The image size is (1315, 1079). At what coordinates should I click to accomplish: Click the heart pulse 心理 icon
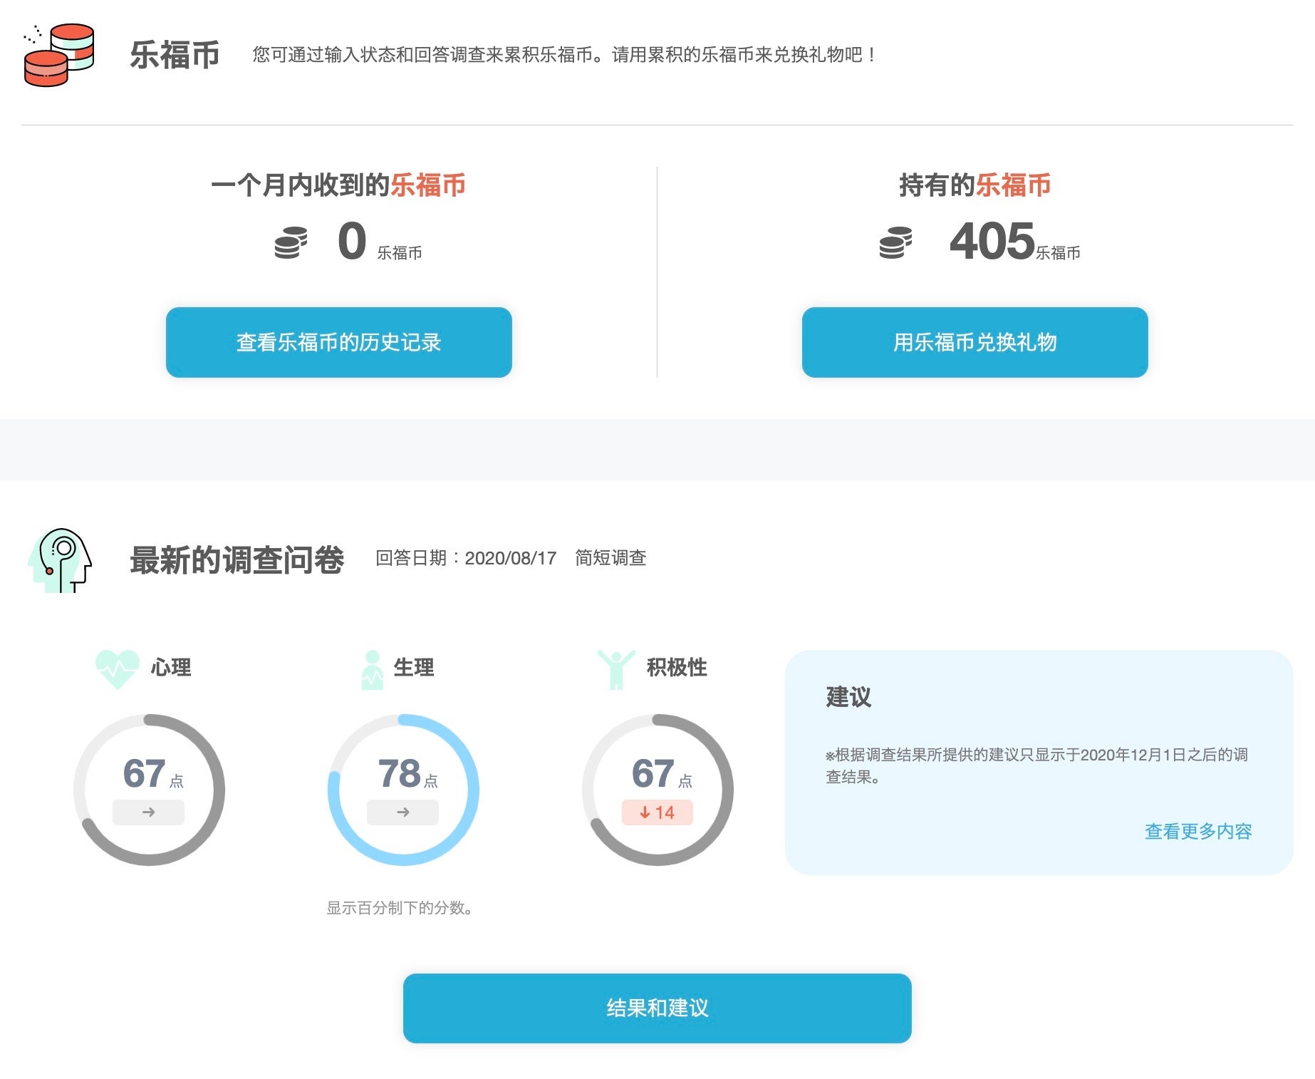[118, 668]
